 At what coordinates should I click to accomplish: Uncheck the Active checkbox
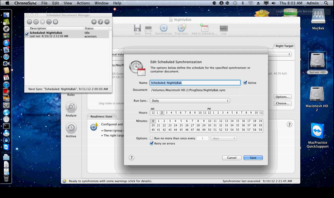(245, 83)
